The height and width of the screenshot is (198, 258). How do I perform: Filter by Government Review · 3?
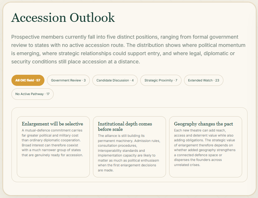tap(68, 80)
